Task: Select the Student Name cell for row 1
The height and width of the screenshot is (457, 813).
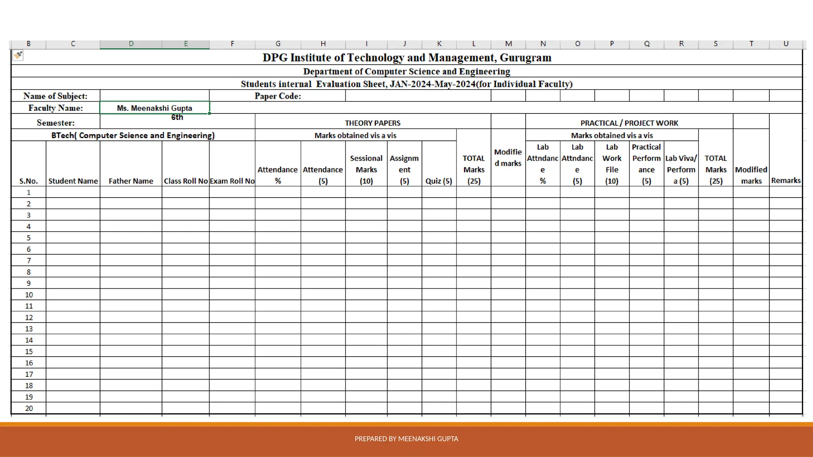Action: tap(73, 192)
